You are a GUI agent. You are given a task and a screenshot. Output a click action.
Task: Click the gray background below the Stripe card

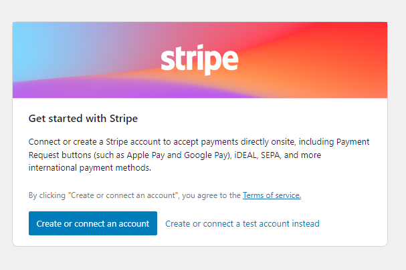pyautogui.click(x=201, y=259)
